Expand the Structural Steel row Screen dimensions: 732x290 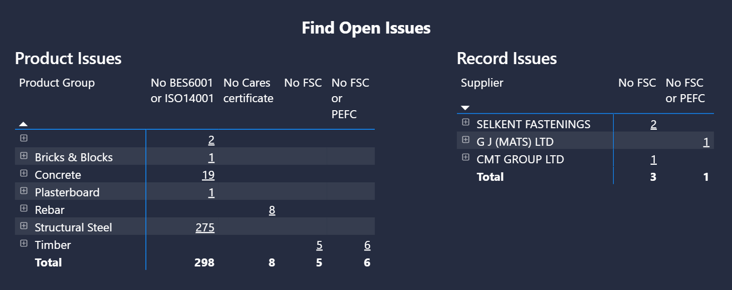[x=24, y=226]
